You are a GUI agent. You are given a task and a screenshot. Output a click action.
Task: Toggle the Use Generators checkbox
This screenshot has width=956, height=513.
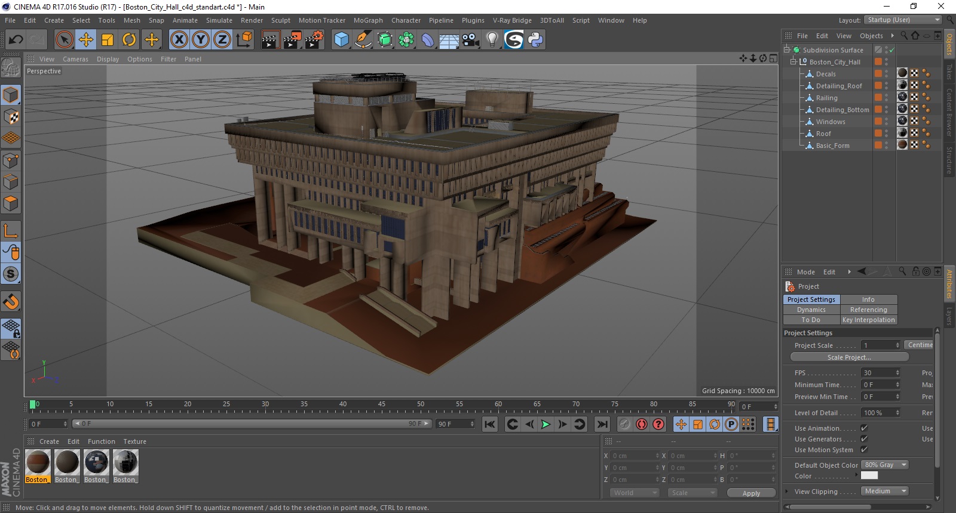tap(864, 439)
